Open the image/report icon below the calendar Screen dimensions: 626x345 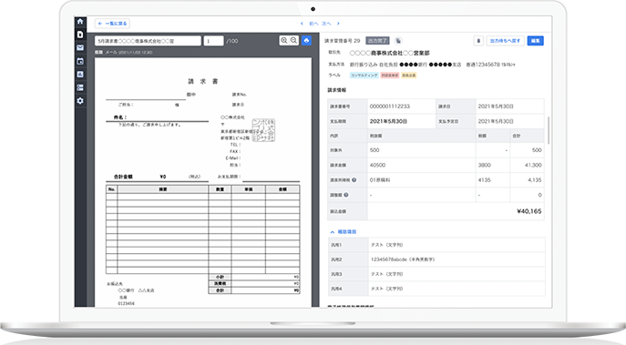click(x=80, y=74)
